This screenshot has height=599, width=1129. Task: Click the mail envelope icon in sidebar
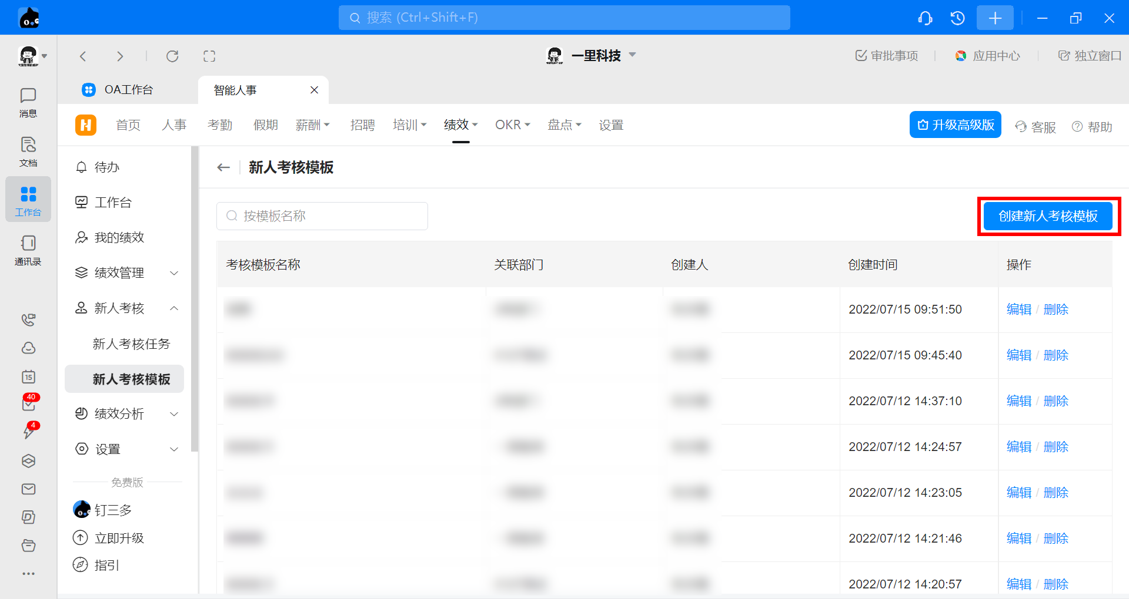click(28, 489)
